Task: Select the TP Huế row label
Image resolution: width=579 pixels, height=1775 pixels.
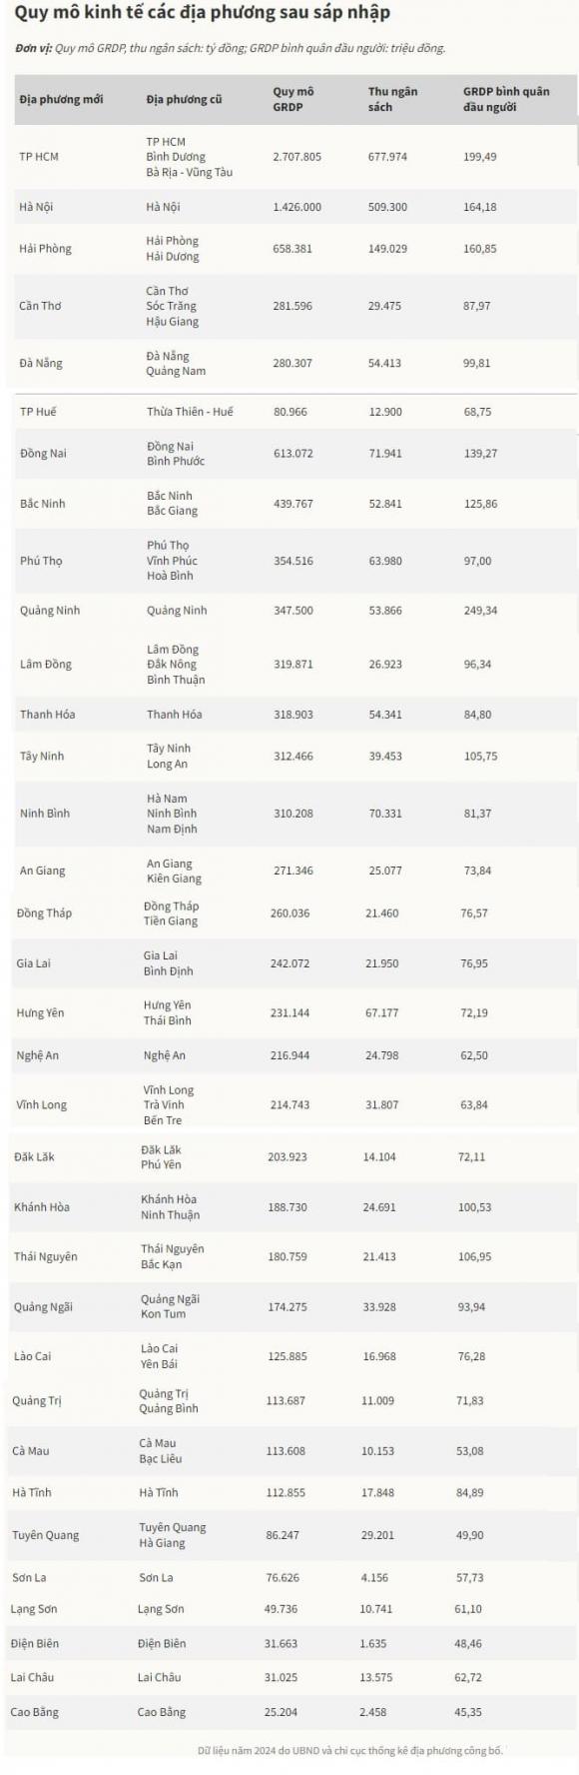Action: [x=38, y=412]
